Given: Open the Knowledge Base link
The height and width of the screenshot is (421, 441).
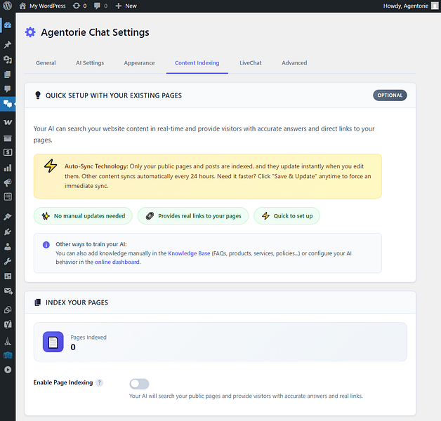Looking at the screenshot, I should coord(189,253).
